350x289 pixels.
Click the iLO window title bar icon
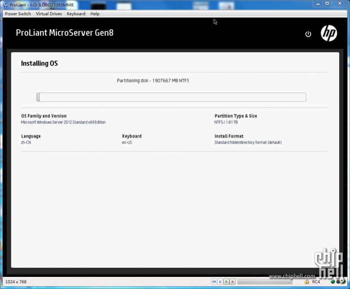click(5, 5)
